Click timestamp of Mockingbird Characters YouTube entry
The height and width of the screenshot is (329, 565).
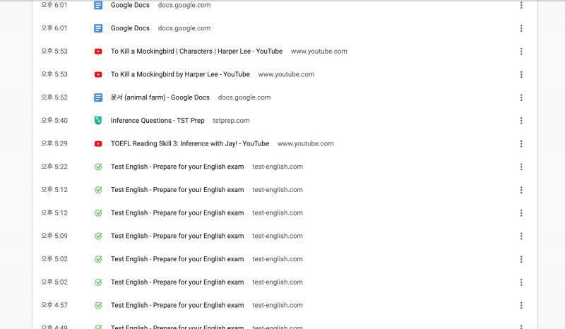54,51
